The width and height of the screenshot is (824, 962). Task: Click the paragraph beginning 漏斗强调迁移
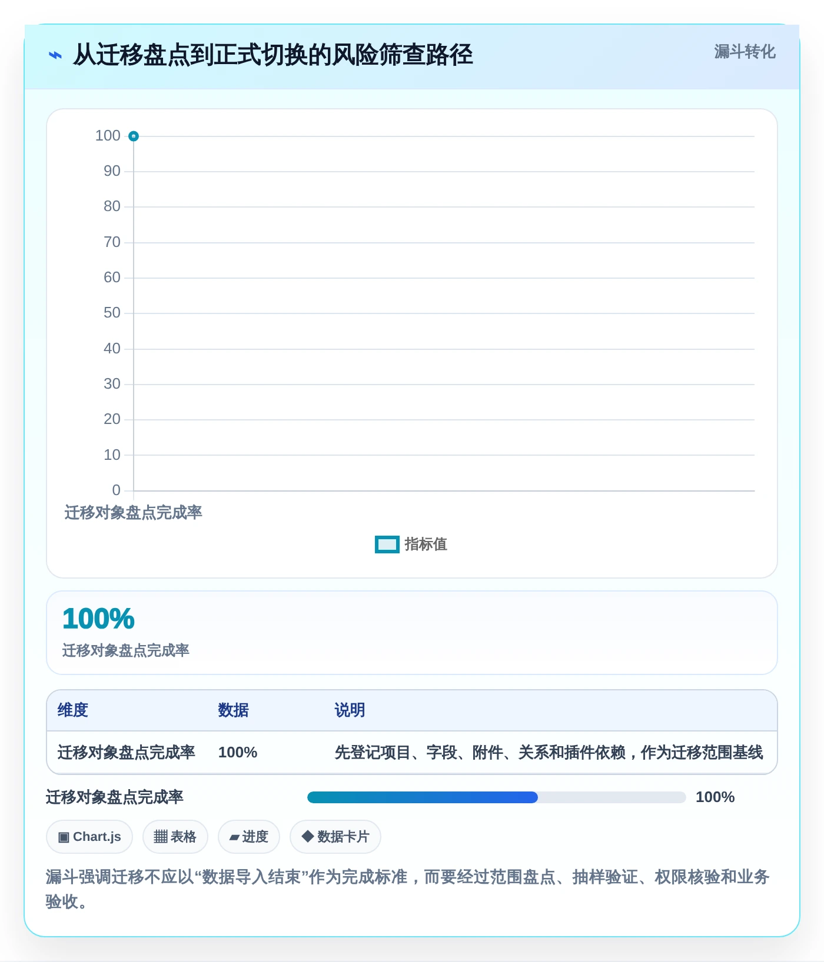pyautogui.click(x=408, y=889)
